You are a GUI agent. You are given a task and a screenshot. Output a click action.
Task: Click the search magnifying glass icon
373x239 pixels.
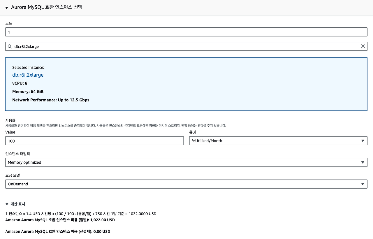point(10,46)
